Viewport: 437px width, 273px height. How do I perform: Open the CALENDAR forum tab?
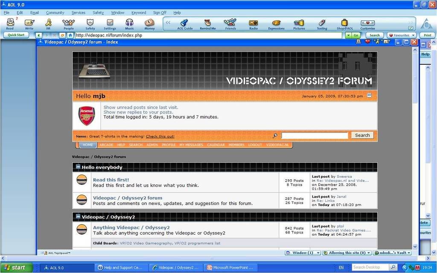216,145
